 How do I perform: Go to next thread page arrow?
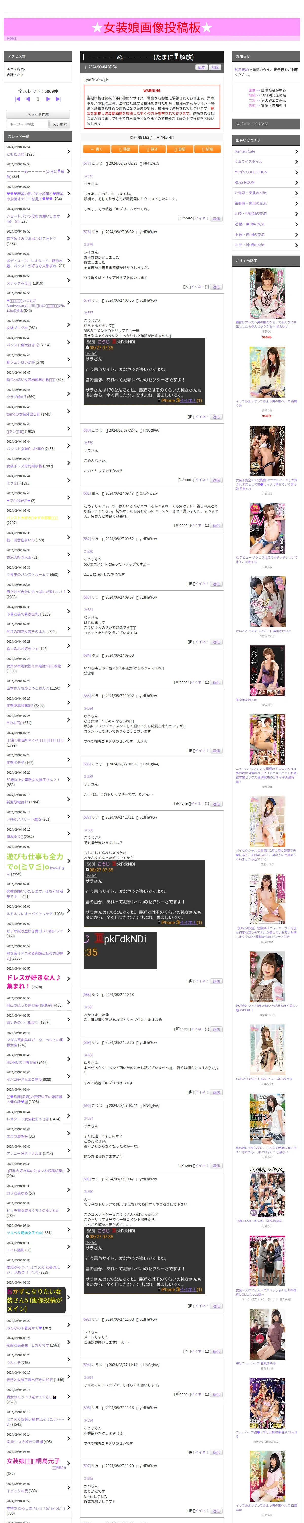pos(48,99)
